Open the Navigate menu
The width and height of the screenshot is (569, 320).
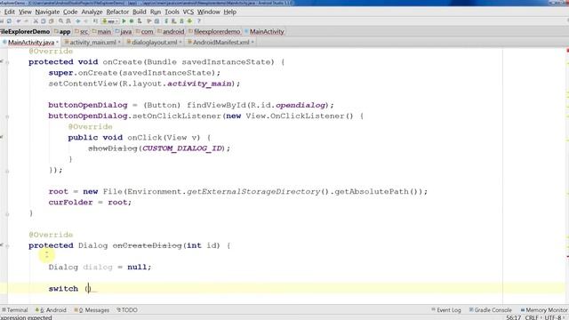tap(47, 12)
